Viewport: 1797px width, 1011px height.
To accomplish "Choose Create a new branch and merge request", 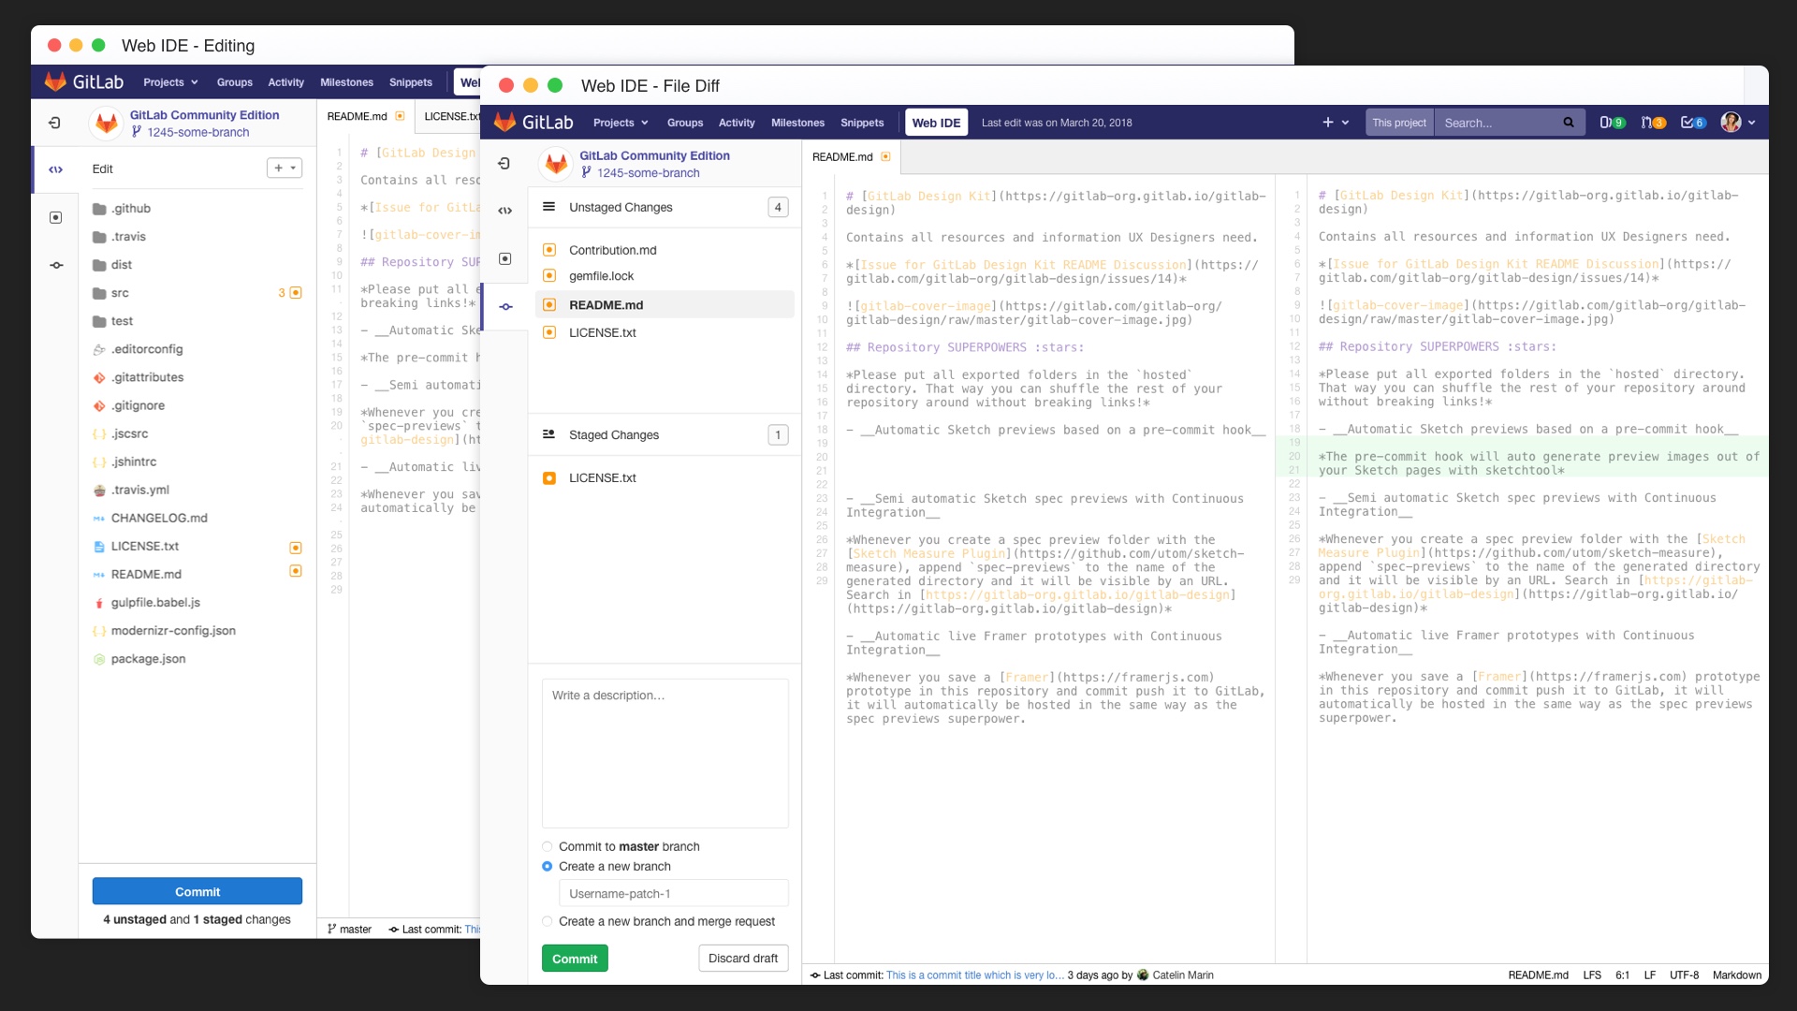I will (548, 921).
